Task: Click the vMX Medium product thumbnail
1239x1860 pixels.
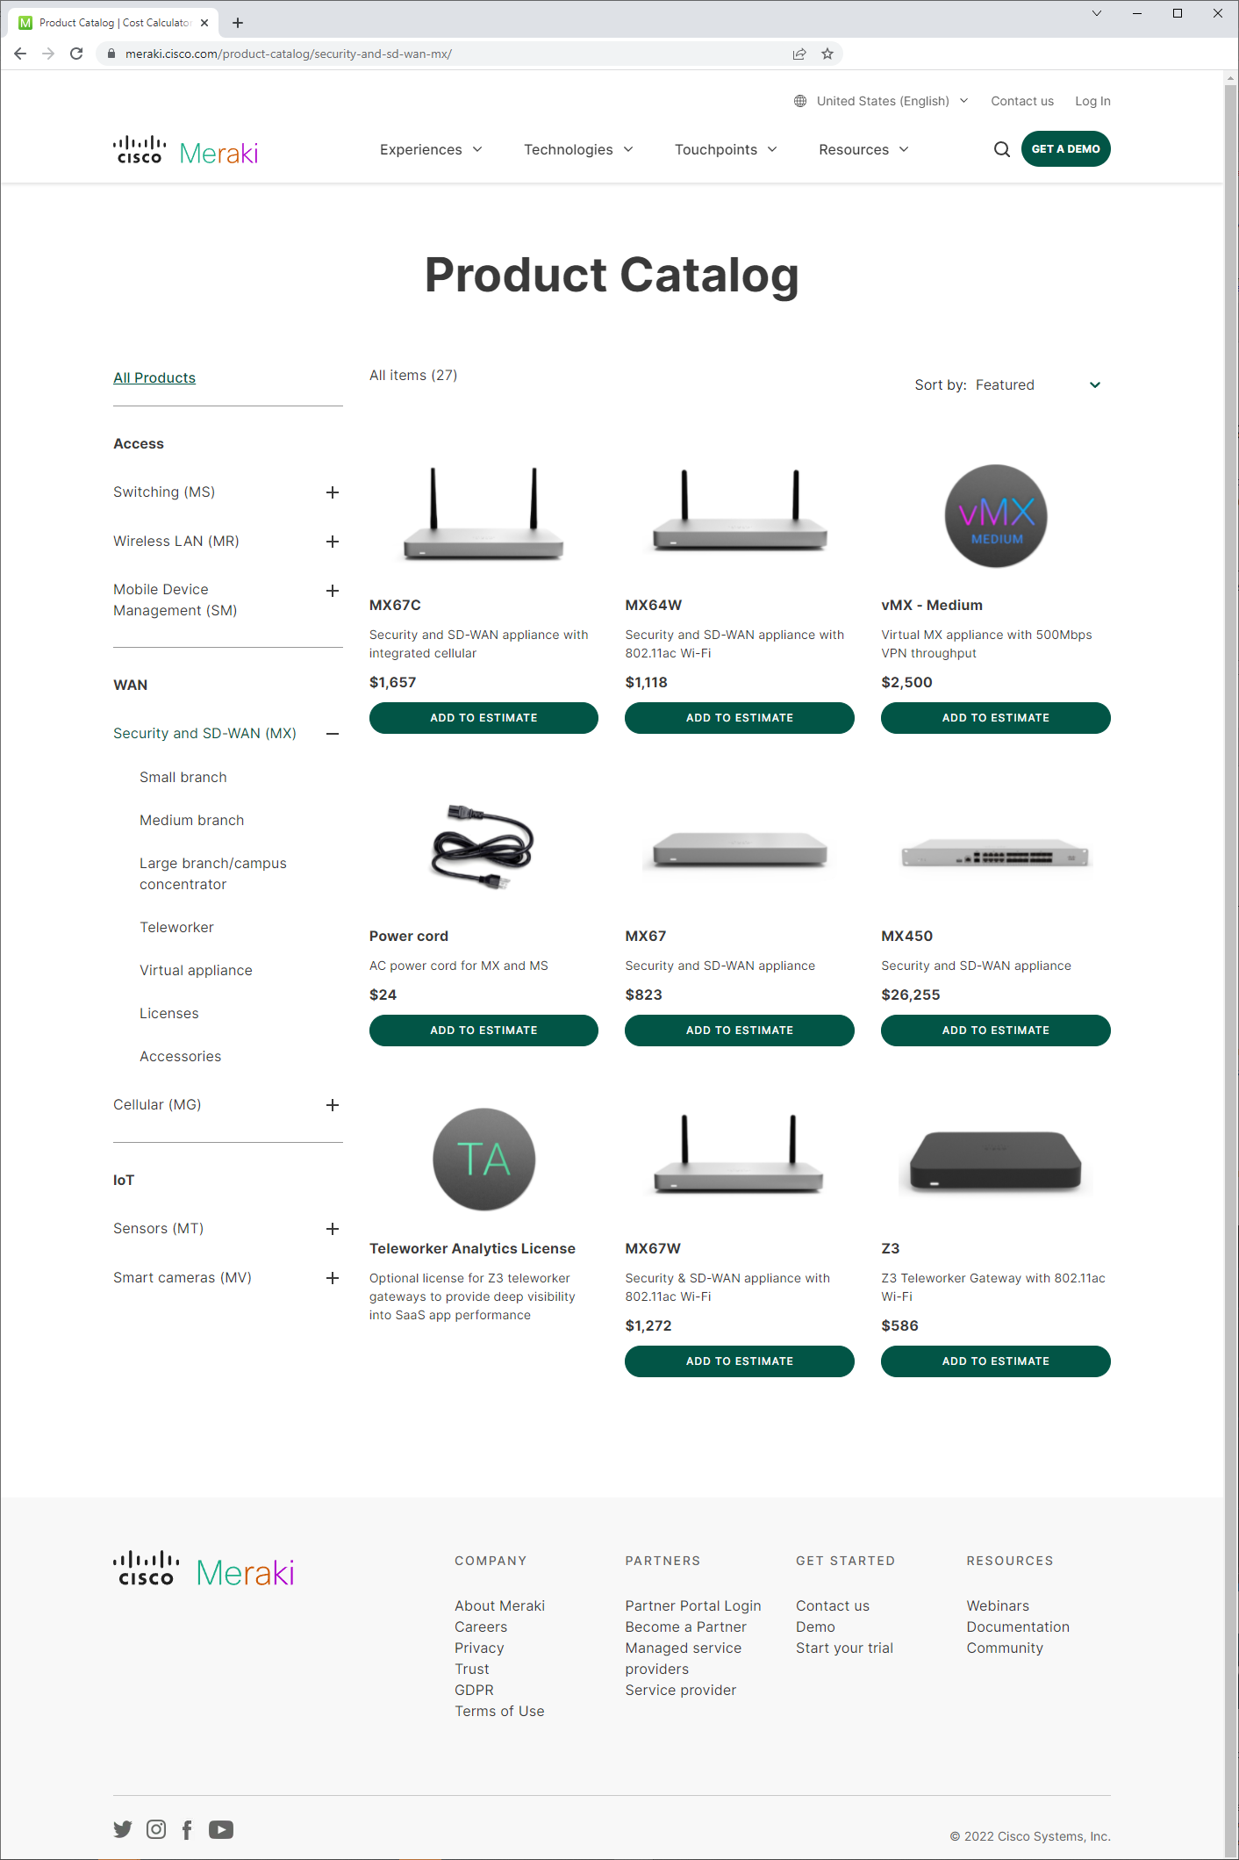Action: coord(995,516)
